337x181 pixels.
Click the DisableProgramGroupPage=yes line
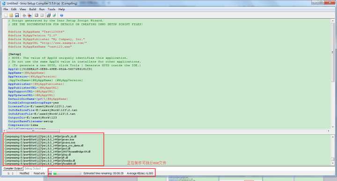[33, 103]
